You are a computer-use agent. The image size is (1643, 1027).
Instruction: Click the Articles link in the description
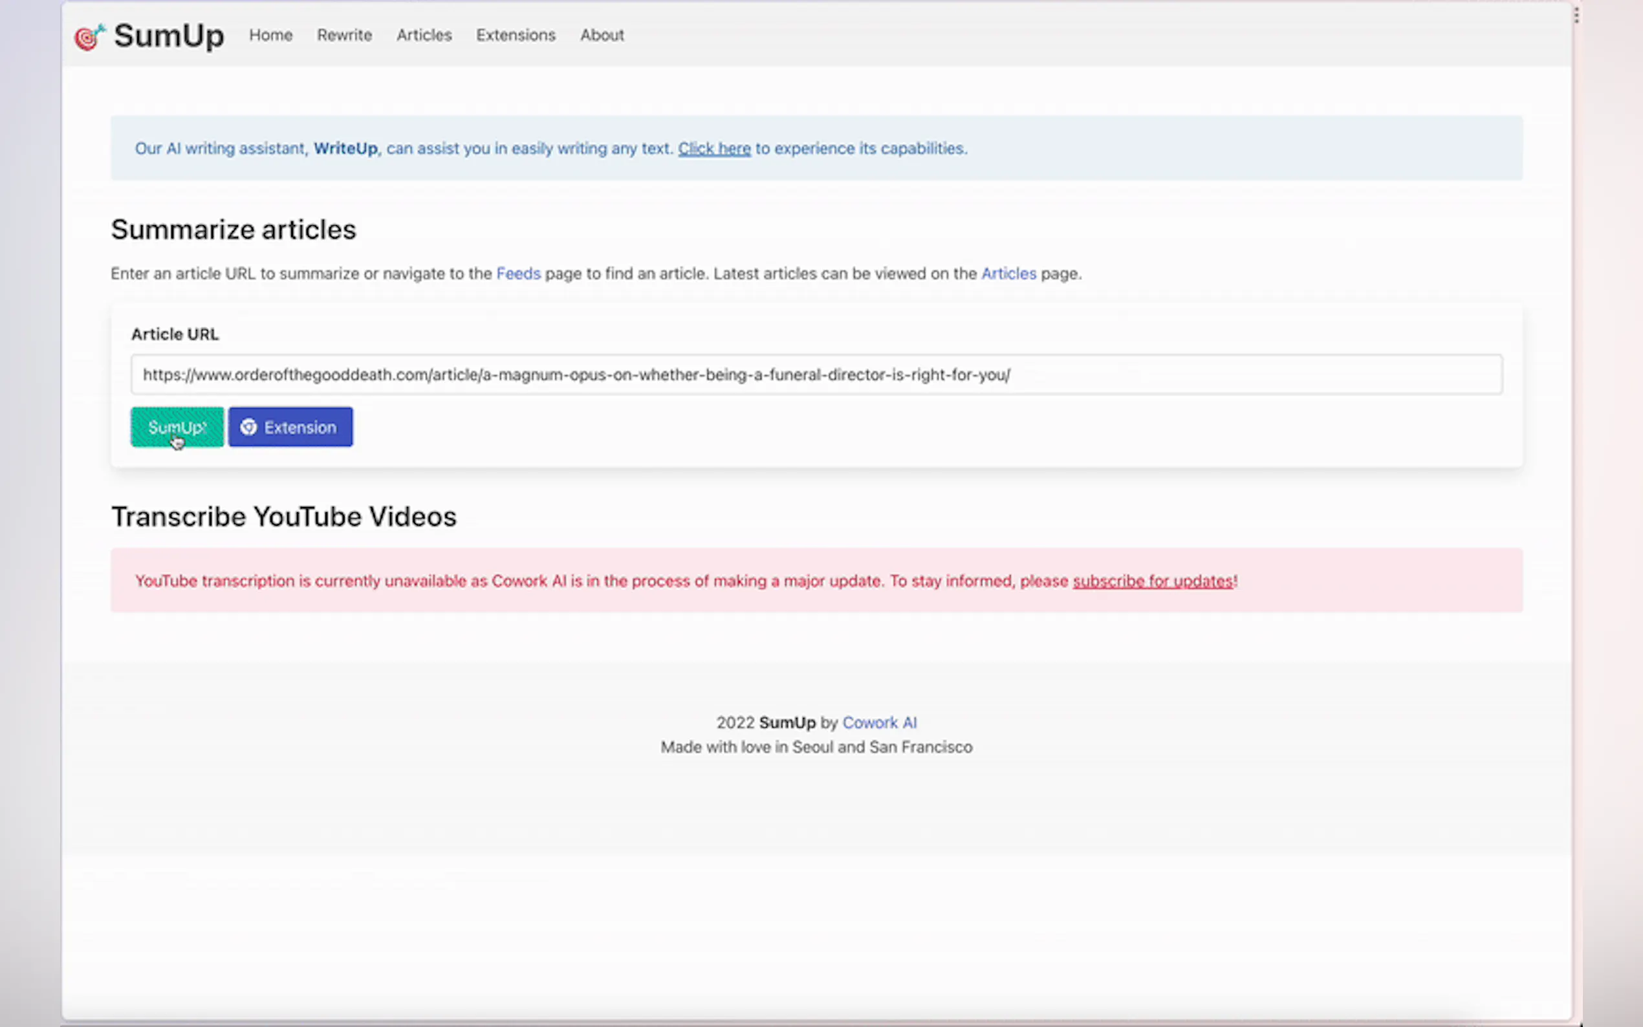coord(1008,274)
